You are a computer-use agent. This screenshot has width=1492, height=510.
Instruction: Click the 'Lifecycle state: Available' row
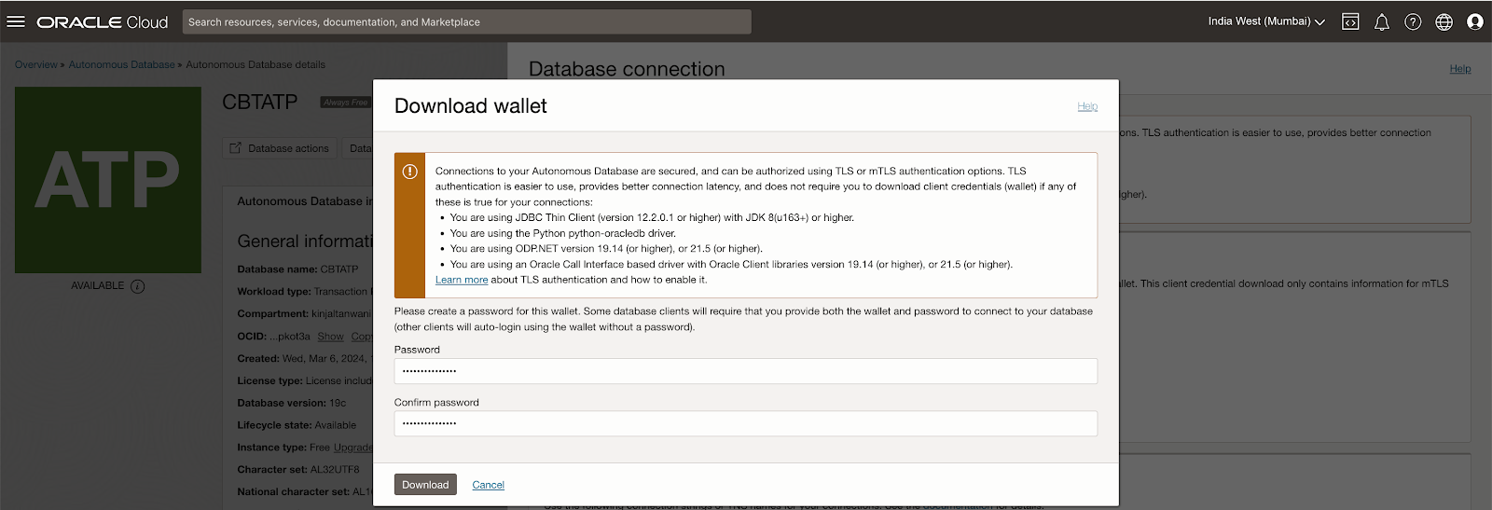pyautogui.click(x=297, y=425)
